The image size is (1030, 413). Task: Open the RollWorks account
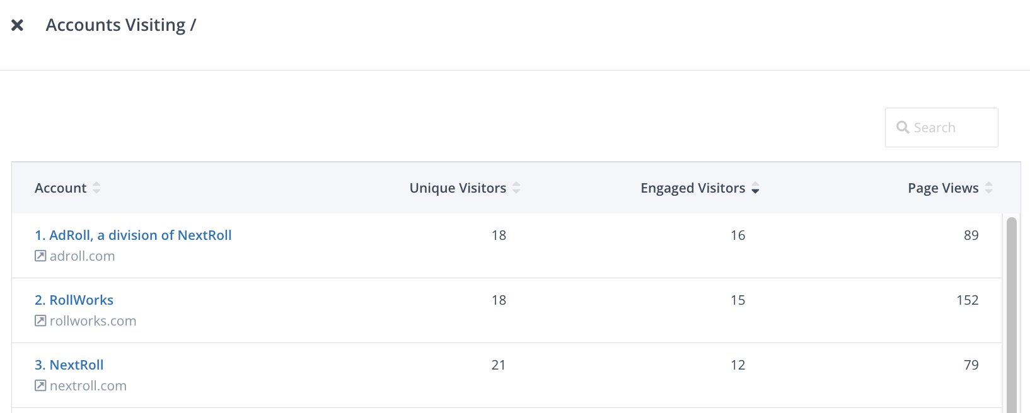(x=74, y=300)
